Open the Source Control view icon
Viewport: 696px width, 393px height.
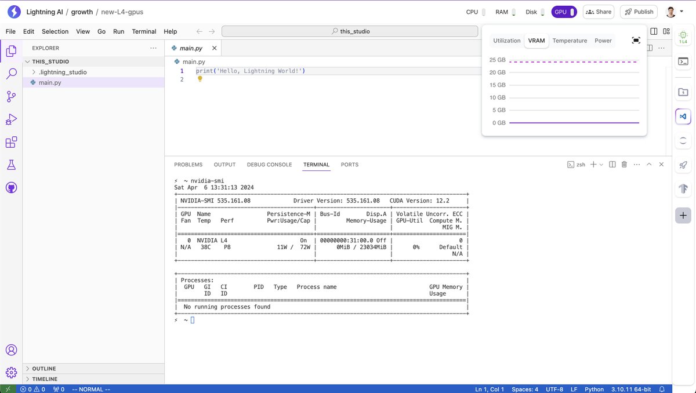tap(11, 97)
